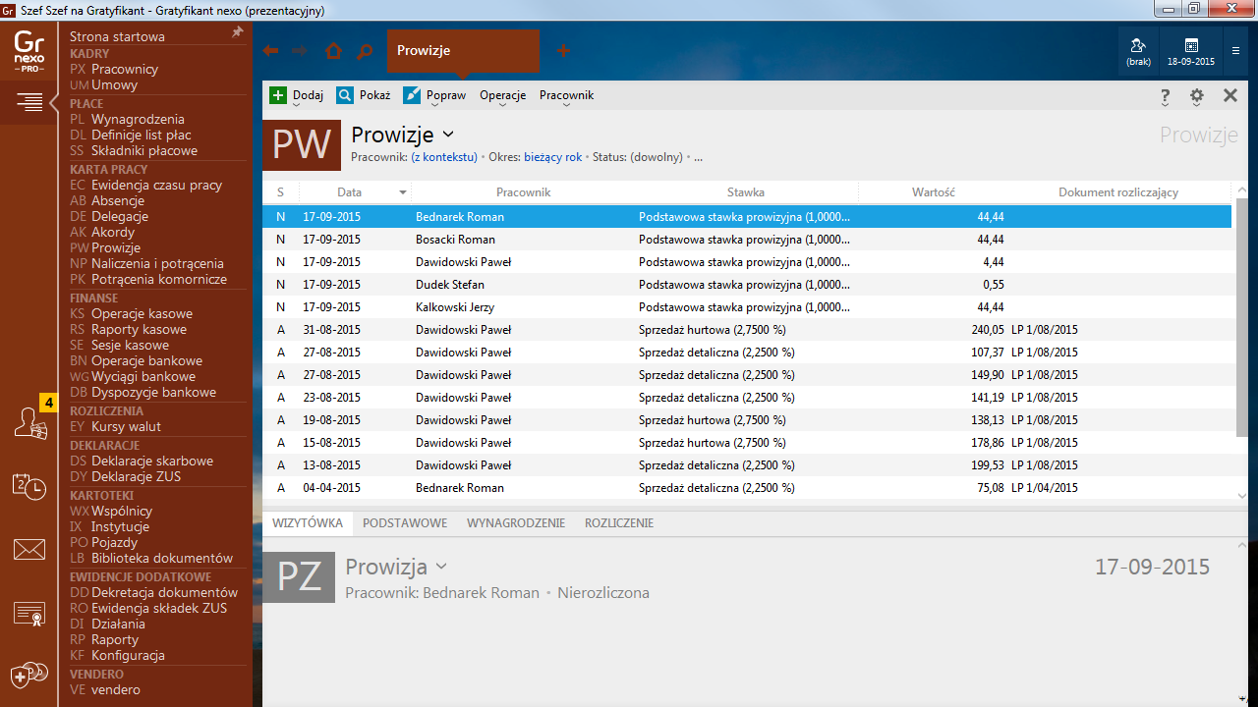This screenshot has height=707, width=1258.
Task: Click the hamburger menu icon in left sidebar
Action: (x=29, y=101)
